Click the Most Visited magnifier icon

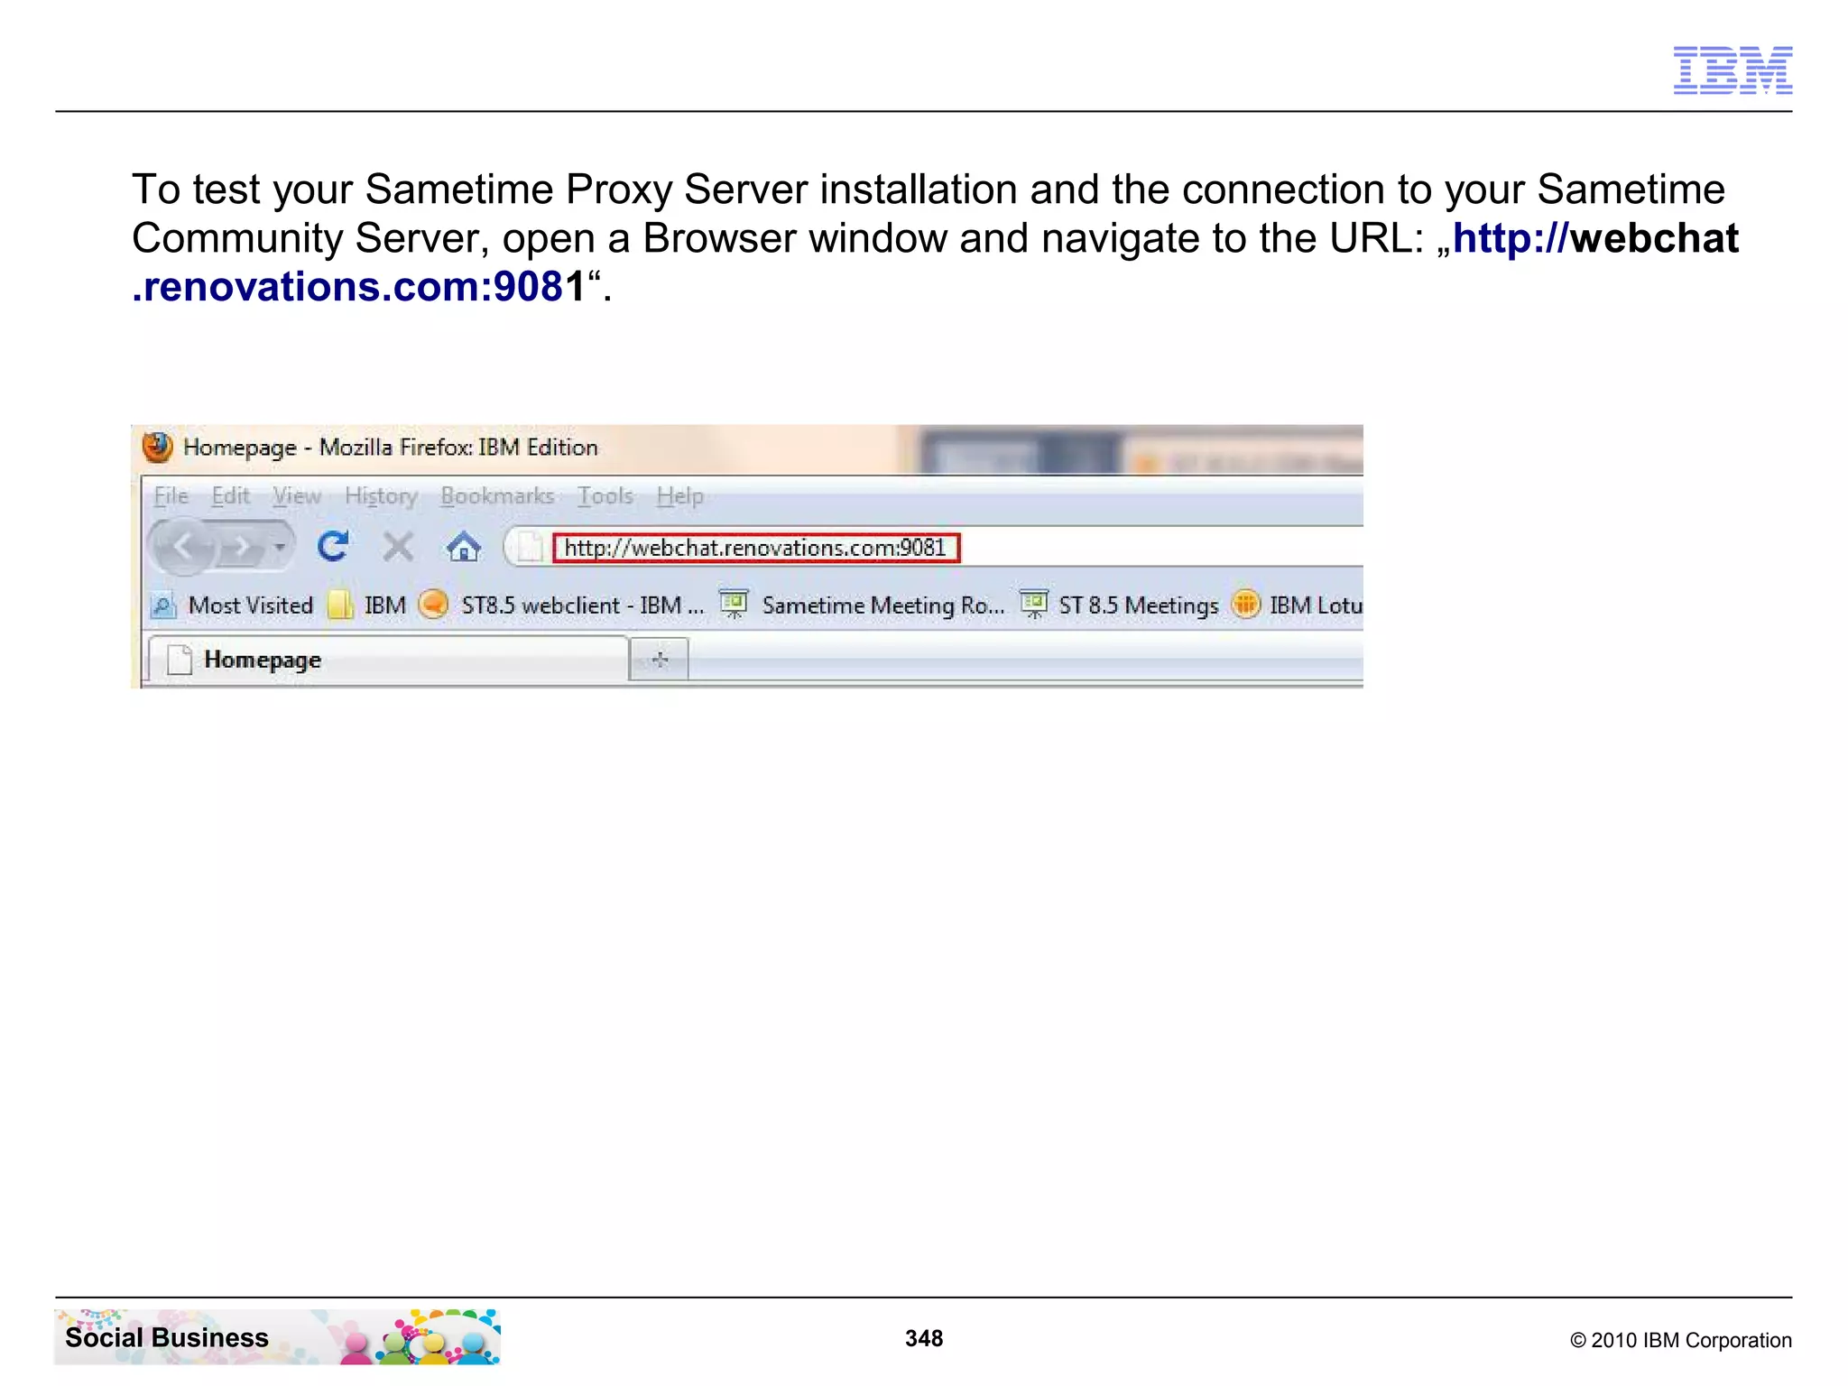click(x=163, y=605)
